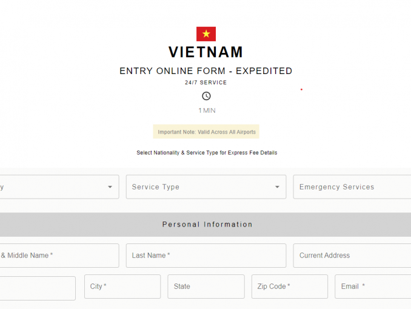Click the clock icon above 1 MIN
This screenshot has height=309, width=411.
click(x=206, y=96)
